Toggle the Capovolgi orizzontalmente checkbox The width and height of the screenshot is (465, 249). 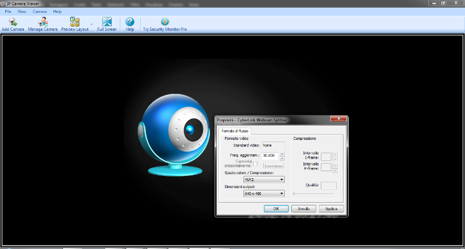click(255, 164)
